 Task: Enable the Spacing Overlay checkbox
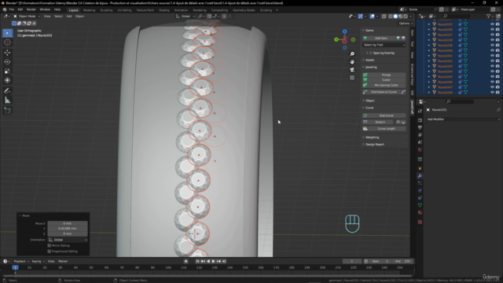click(370, 53)
